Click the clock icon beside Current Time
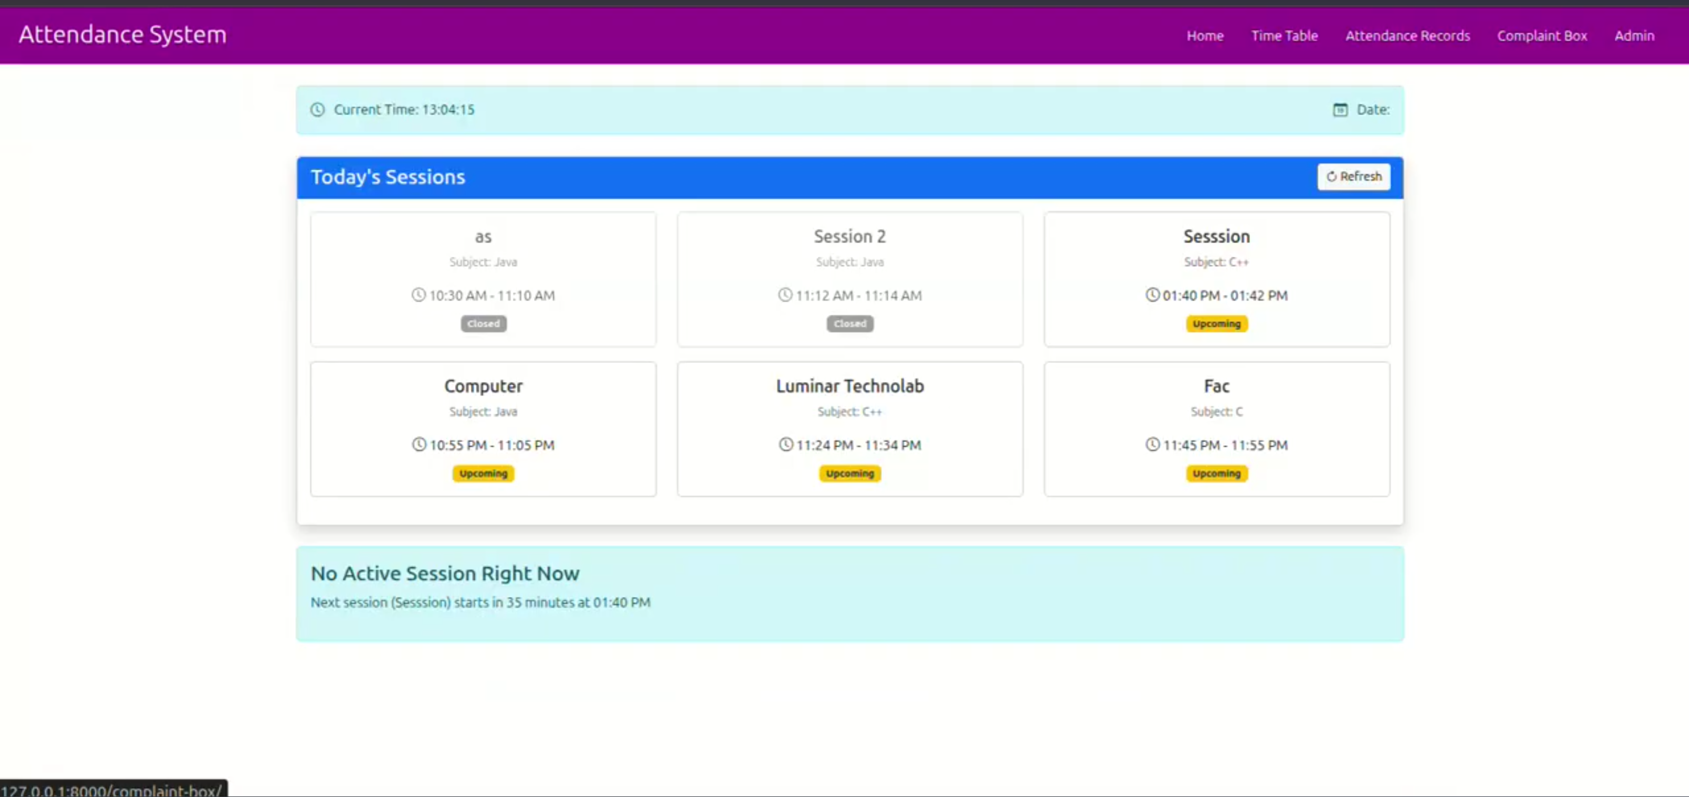Image resolution: width=1689 pixels, height=797 pixels. tap(317, 110)
